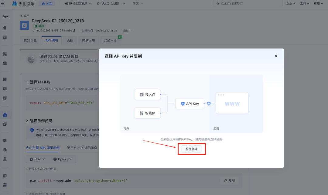Open the flask lab icon in sidebar
The height and width of the screenshot is (195, 328).
pos(5,159)
